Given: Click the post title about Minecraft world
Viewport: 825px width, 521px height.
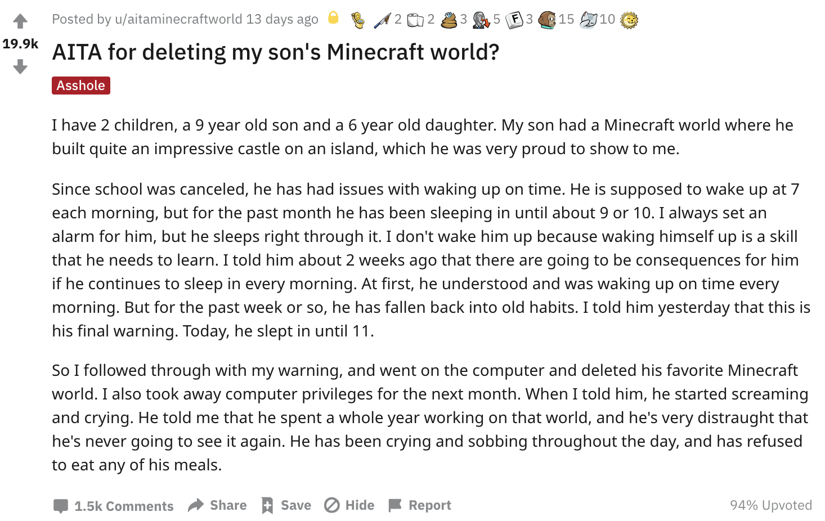Looking at the screenshot, I should [x=276, y=52].
